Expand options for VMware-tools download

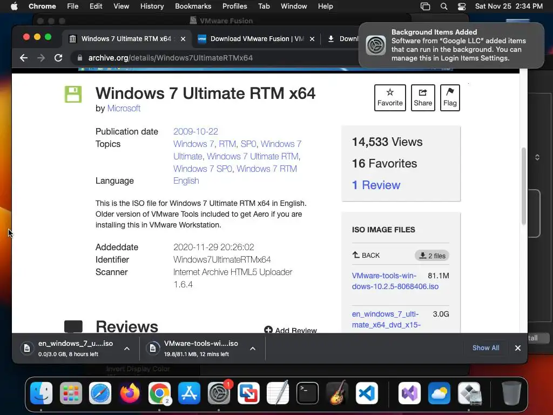(x=253, y=349)
